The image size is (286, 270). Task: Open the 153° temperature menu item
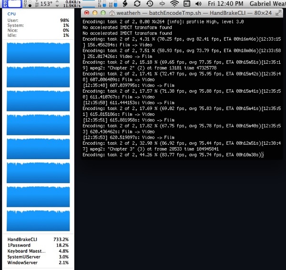[x=43, y=4]
